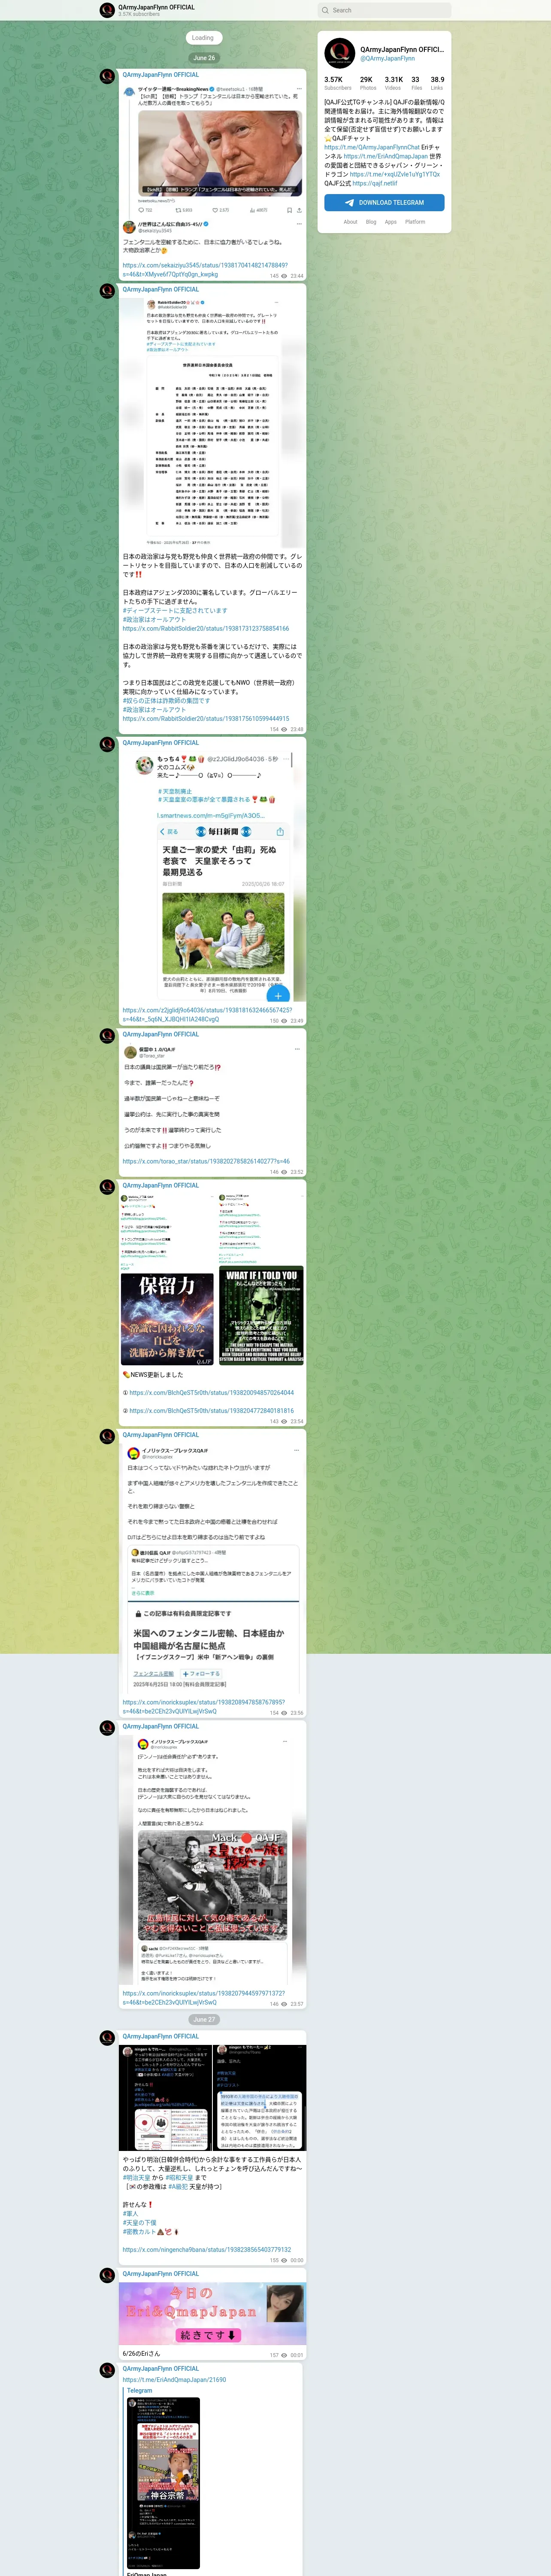Click the search magnifier icon in header

click(325, 10)
